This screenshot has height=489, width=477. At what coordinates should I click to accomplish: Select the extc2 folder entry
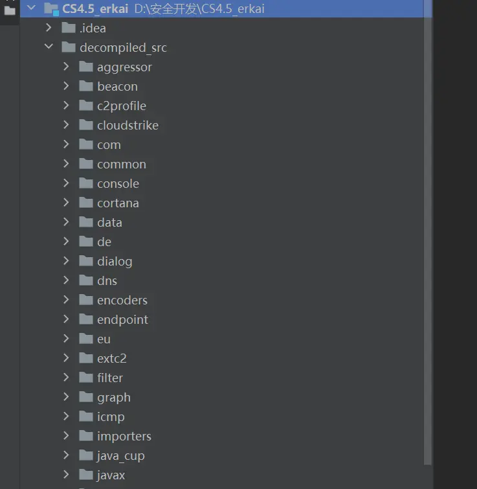[111, 358]
